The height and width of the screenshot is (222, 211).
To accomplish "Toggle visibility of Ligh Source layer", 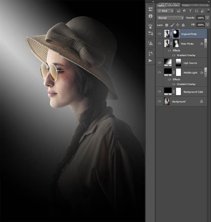I will (159, 63).
